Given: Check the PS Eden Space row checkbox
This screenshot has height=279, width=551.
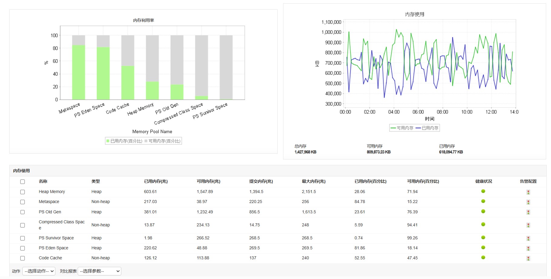Looking at the screenshot, I should (x=22, y=248).
